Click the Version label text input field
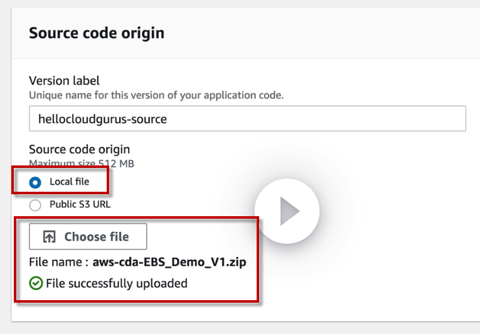The height and width of the screenshot is (334, 480). click(x=247, y=118)
